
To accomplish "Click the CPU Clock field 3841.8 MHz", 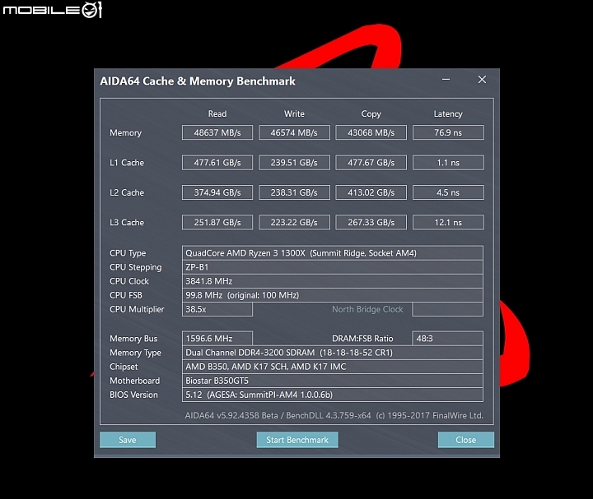I will tap(333, 281).
